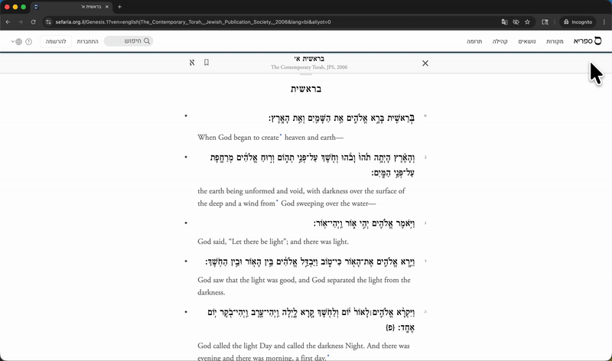The height and width of the screenshot is (361, 612).
Task: Open the מקורות menu item
Action: 555,41
